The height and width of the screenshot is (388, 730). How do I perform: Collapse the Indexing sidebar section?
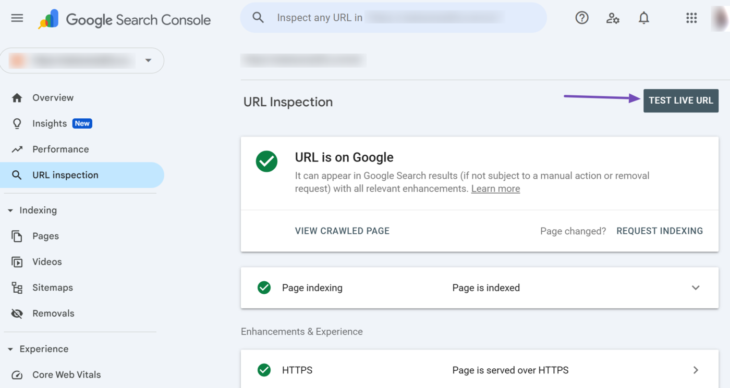coord(10,210)
